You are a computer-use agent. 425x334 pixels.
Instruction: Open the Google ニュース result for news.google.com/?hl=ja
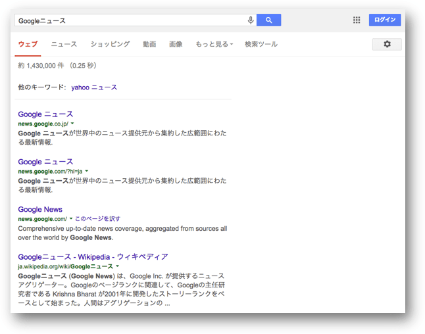click(x=45, y=162)
